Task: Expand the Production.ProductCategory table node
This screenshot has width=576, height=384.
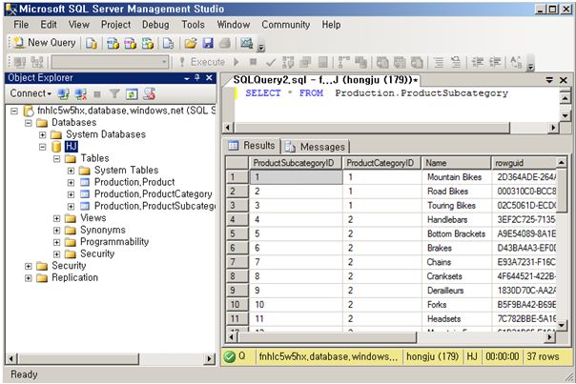Action: [71, 194]
